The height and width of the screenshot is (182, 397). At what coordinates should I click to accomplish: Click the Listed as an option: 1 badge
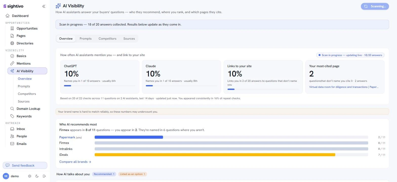pos(132,174)
